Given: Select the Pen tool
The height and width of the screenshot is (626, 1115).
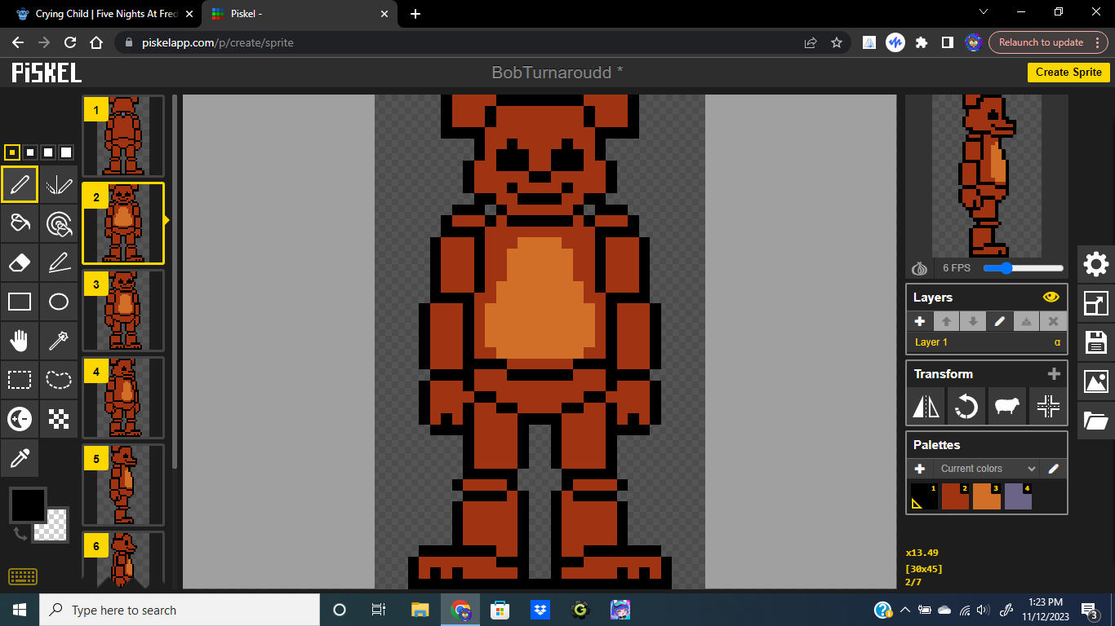Looking at the screenshot, I should pos(20,185).
